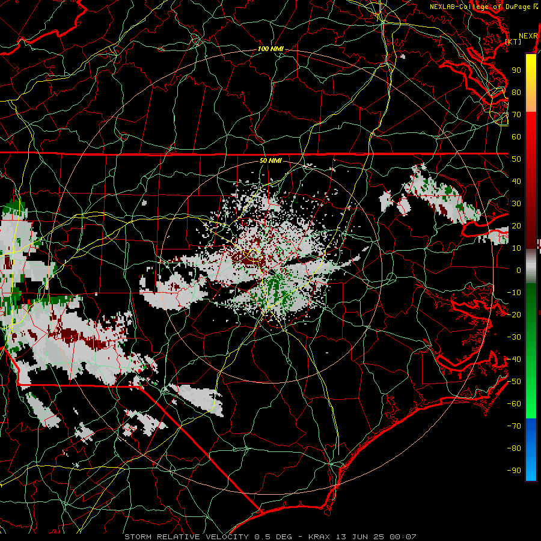The image size is (541, 541).
Task: Click the 70 label on the velocity scale
Action: tap(516, 115)
